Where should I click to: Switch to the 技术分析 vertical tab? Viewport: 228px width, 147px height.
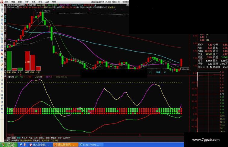point(5,18)
